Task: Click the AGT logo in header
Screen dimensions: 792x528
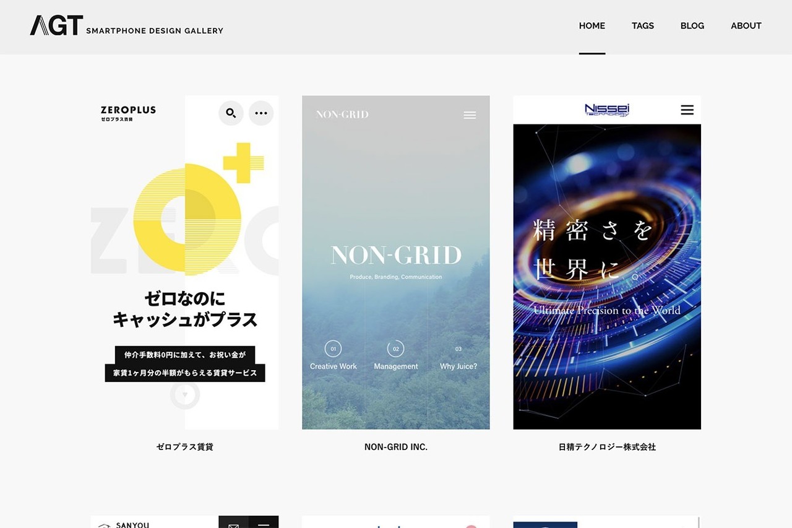Action: [x=56, y=25]
